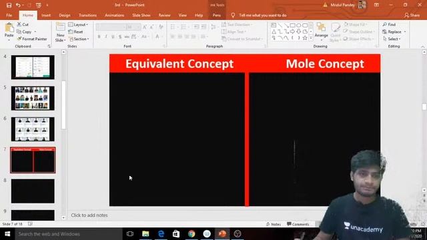Open the Copy dropdown arrow
The width and height of the screenshot is (427, 240).
35,32
